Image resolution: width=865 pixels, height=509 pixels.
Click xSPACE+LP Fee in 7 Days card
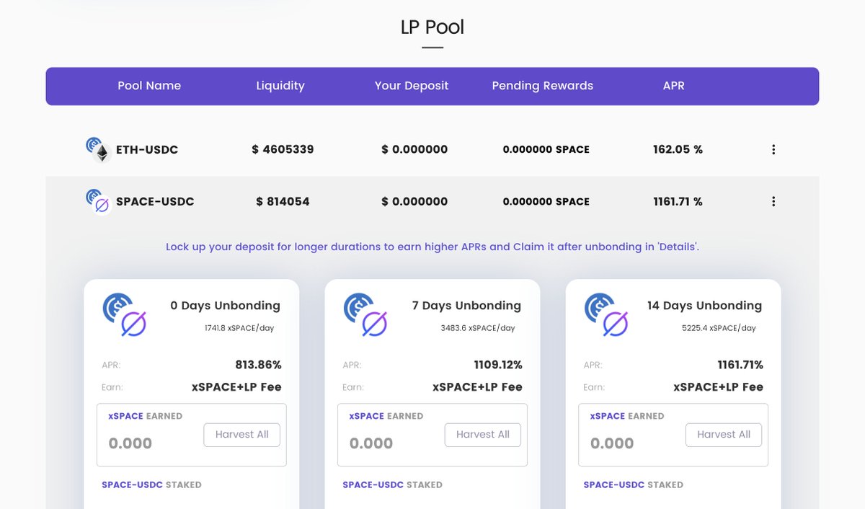tap(477, 387)
